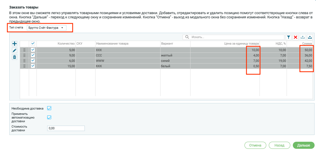Toggle Применить автоматизацию доставки checkbox
Image resolution: width=316 pixels, height=155 pixels.
coord(49,117)
